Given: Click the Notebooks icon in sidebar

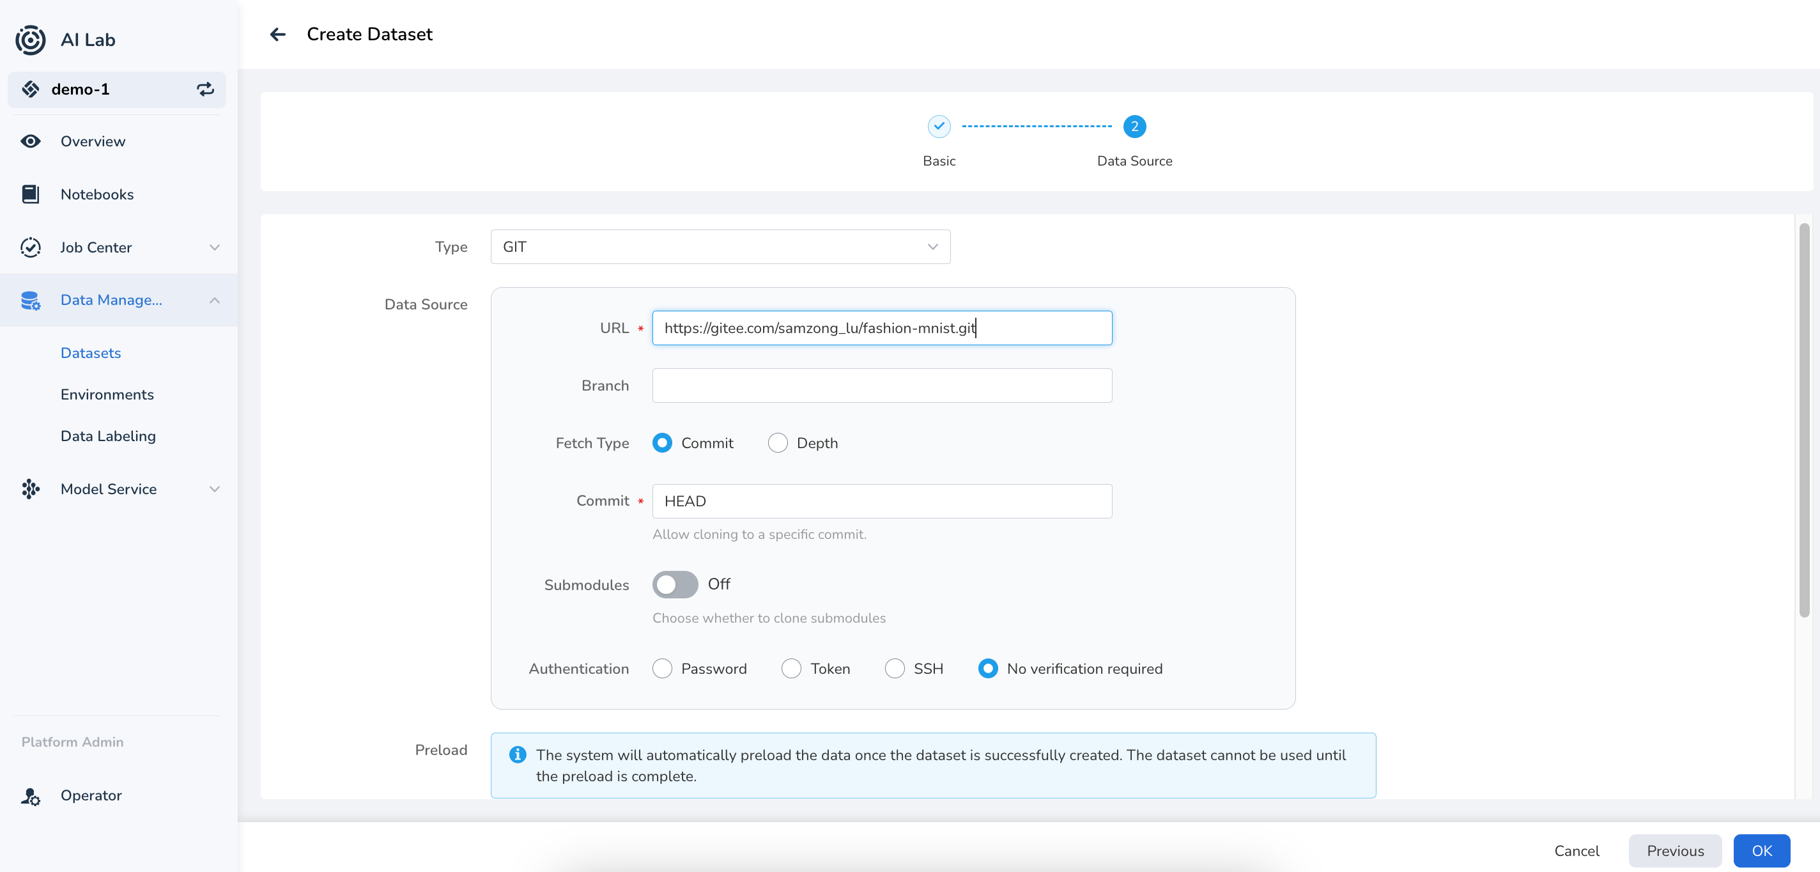Looking at the screenshot, I should [30, 194].
